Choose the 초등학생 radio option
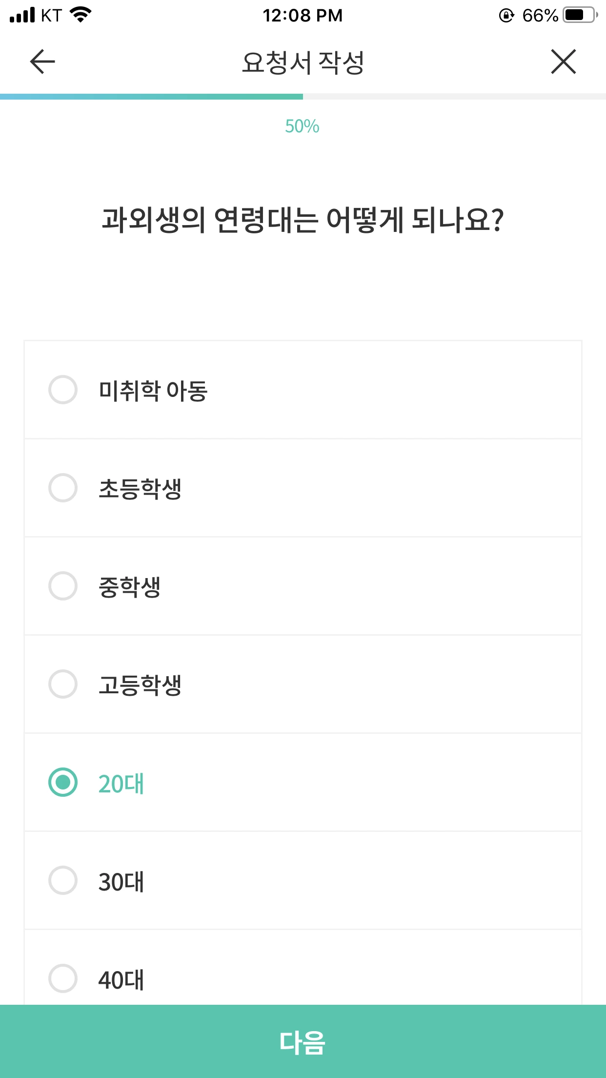Viewport: 606px width, 1078px height. point(63,488)
